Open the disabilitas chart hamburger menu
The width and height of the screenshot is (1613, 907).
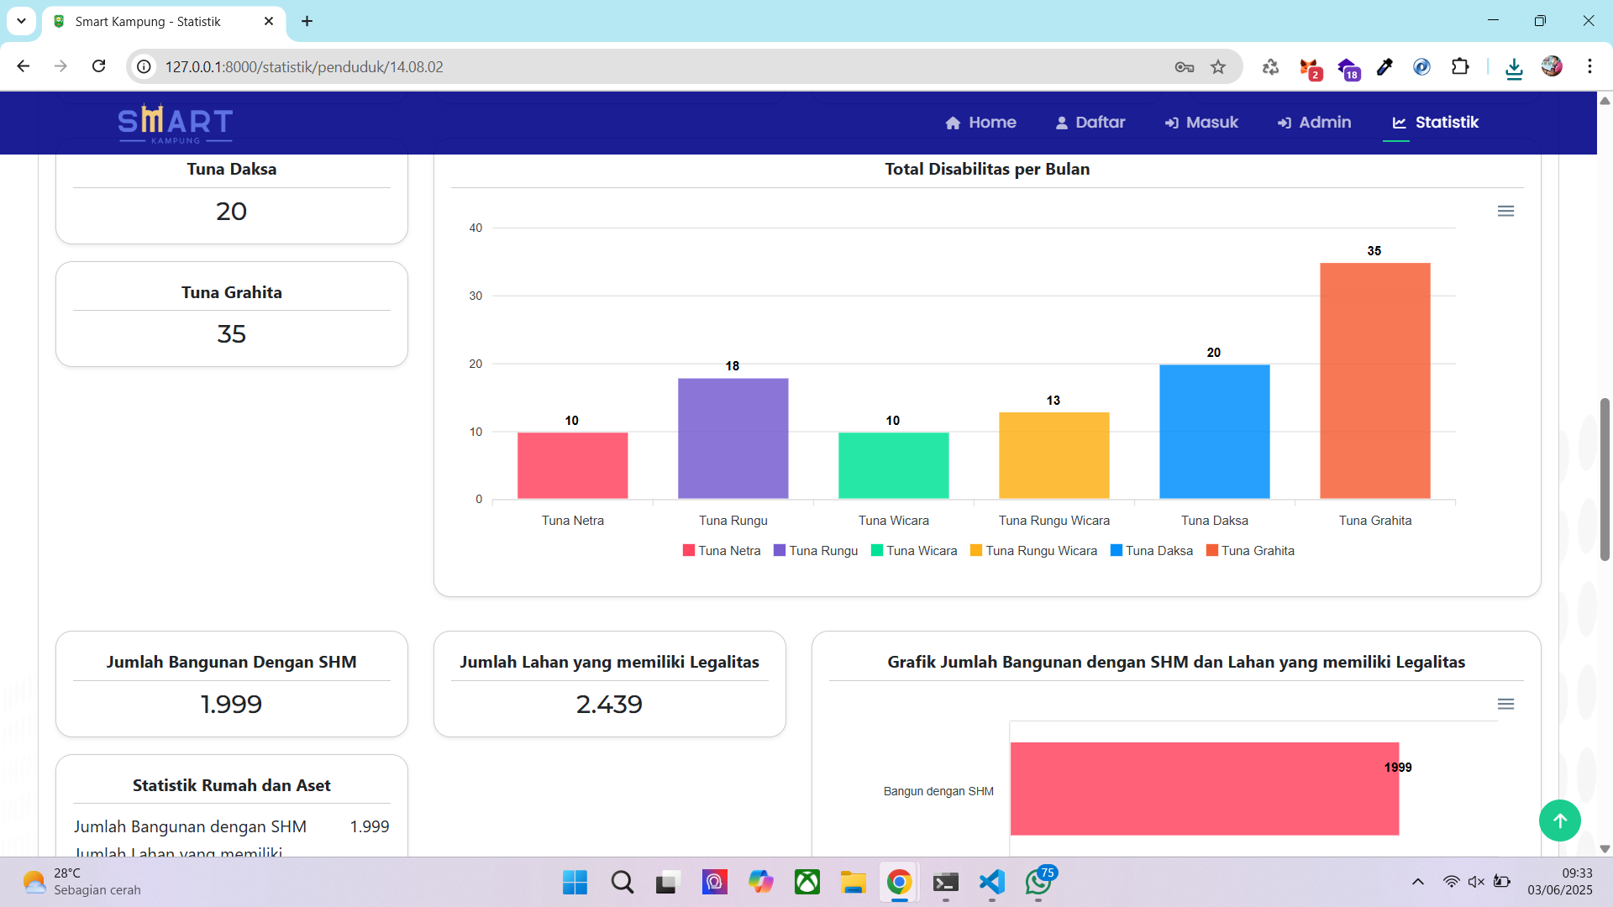pyautogui.click(x=1505, y=211)
